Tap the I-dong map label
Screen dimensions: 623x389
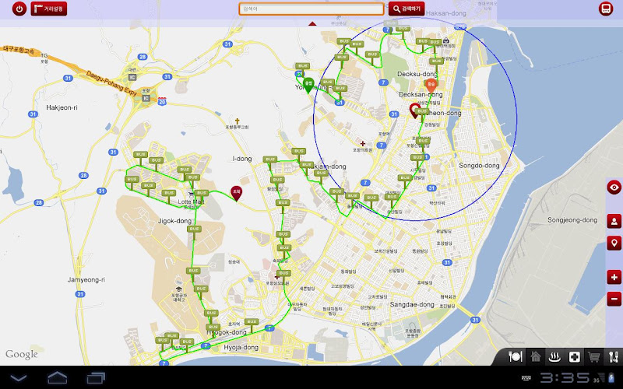pos(242,159)
